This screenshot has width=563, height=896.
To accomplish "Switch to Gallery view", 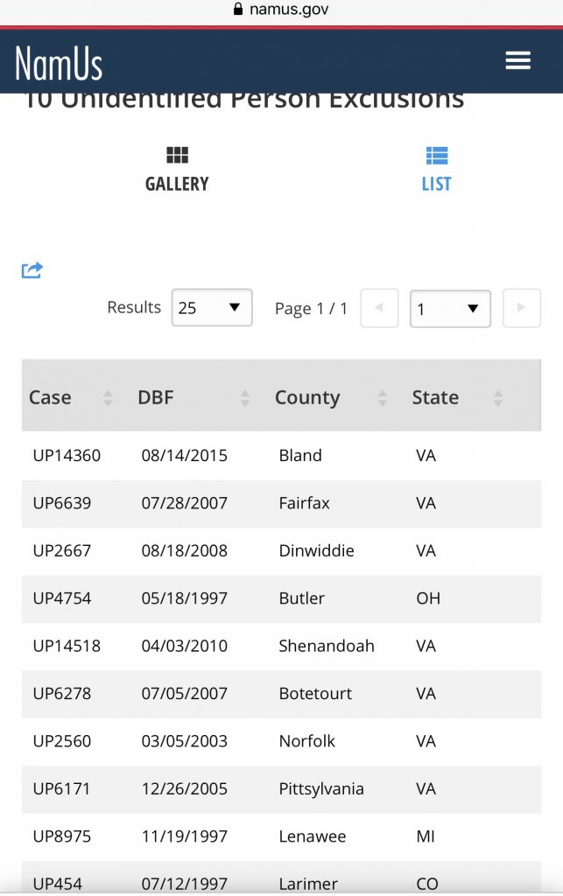I will (x=177, y=169).
